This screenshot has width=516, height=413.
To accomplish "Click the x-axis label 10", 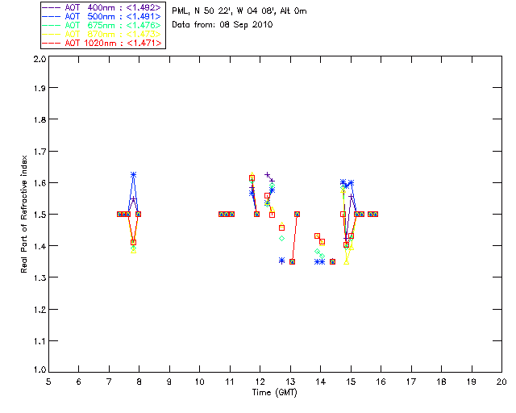I will point(199,382).
